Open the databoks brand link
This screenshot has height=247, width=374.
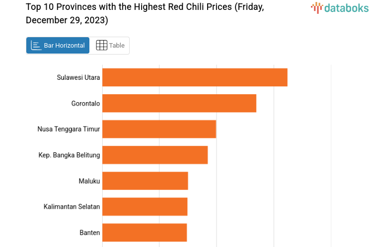pos(341,7)
